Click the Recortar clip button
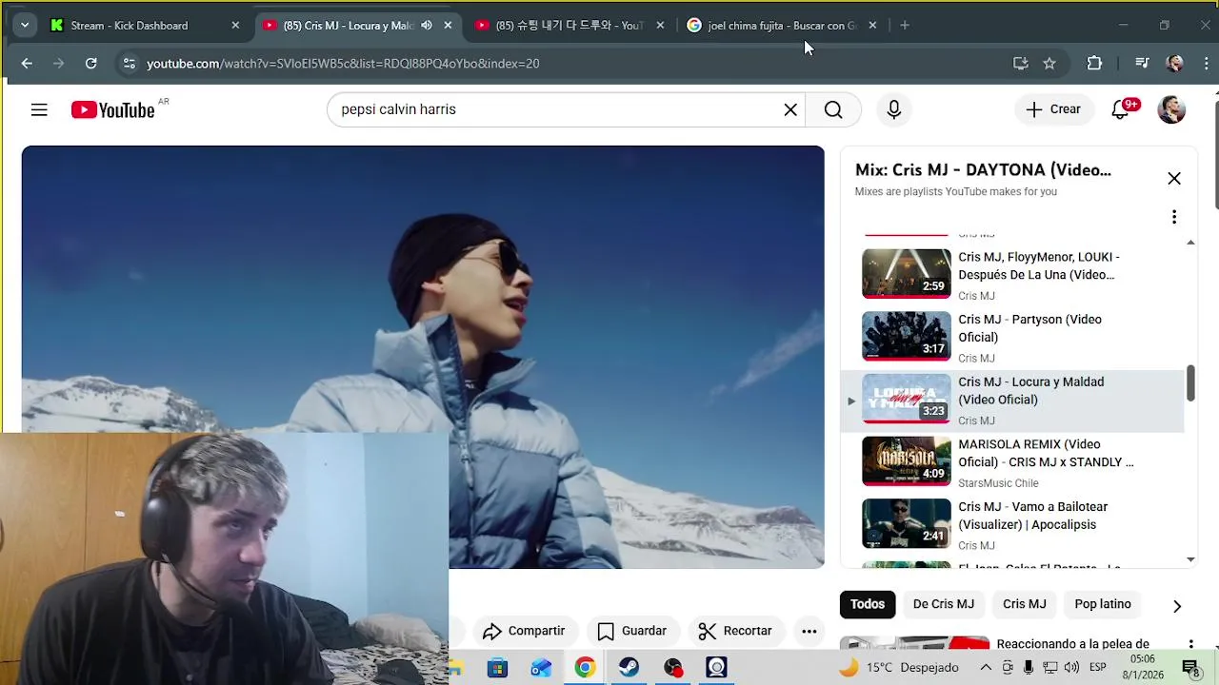 click(x=735, y=631)
